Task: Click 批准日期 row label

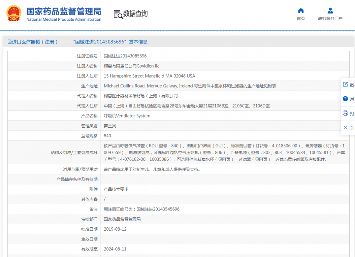Action: [89, 229]
